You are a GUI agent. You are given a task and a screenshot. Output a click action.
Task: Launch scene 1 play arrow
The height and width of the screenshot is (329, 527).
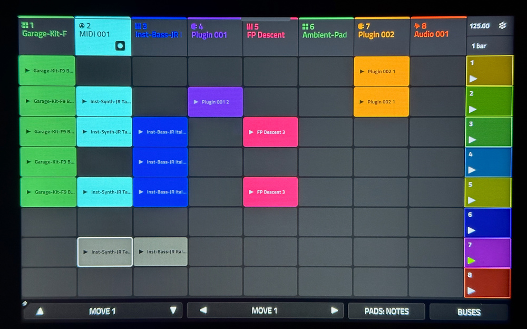coord(473,79)
